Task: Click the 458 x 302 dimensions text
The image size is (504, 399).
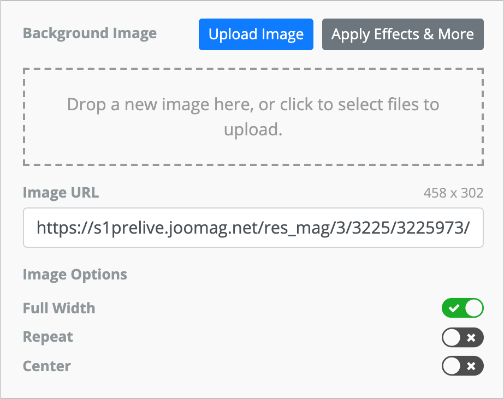Action: coord(453,193)
